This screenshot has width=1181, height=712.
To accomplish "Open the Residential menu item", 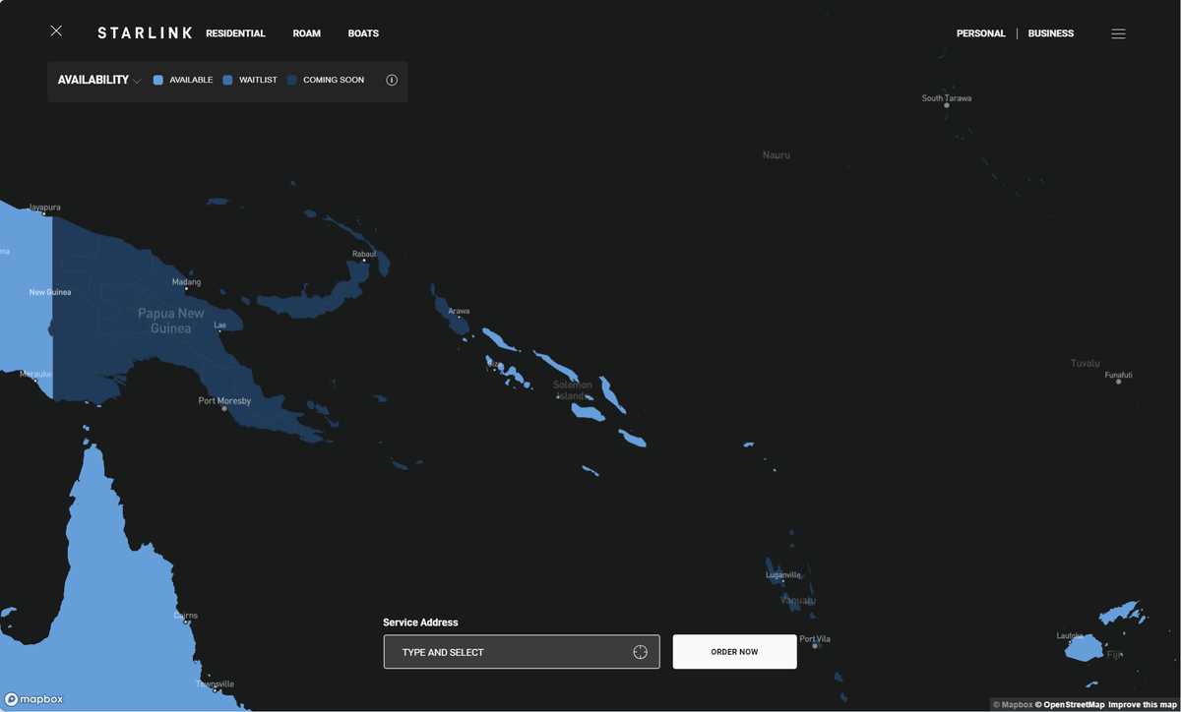I will [235, 33].
